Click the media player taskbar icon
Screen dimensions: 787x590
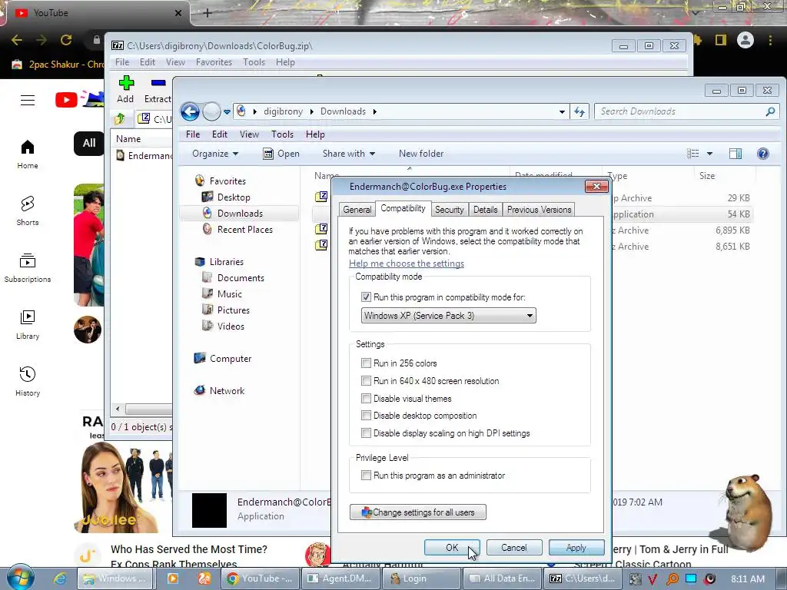[x=173, y=578]
